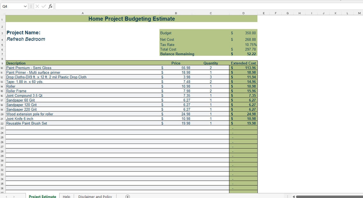Select row 10 header
The width and height of the screenshot is (363, 198).
tap(2, 68)
